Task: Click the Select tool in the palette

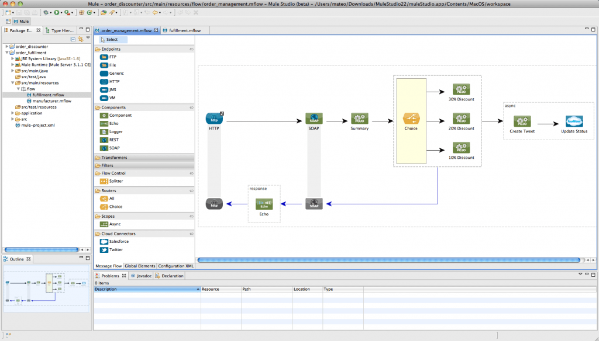Action: pyautogui.click(x=110, y=39)
